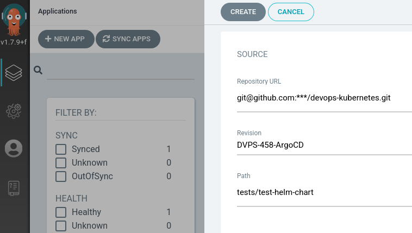Open Documentation from the book icon
This screenshot has height=233, width=412.
tap(14, 188)
